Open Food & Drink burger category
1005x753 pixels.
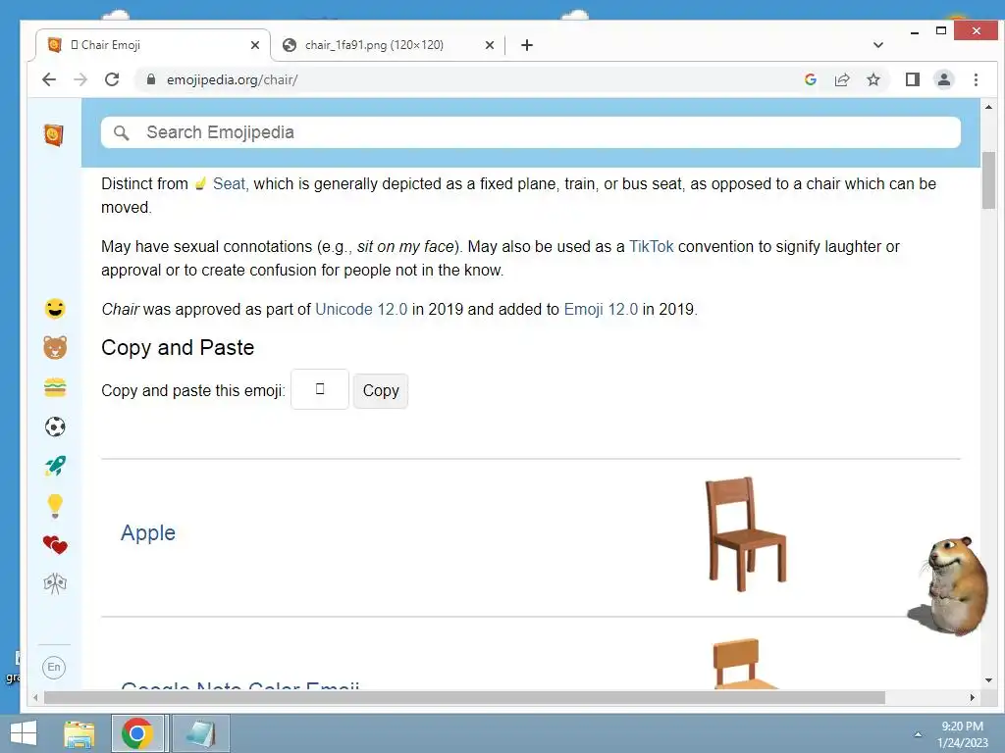point(55,387)
